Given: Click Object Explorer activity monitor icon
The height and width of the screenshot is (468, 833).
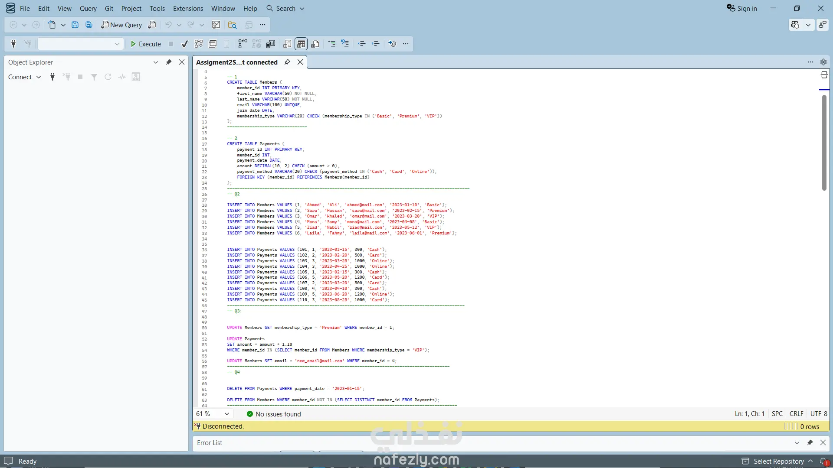Looking at the screenshot, I should coord(122,77).
